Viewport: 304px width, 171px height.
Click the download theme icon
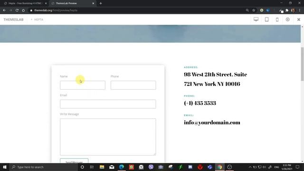click(288, 19)
